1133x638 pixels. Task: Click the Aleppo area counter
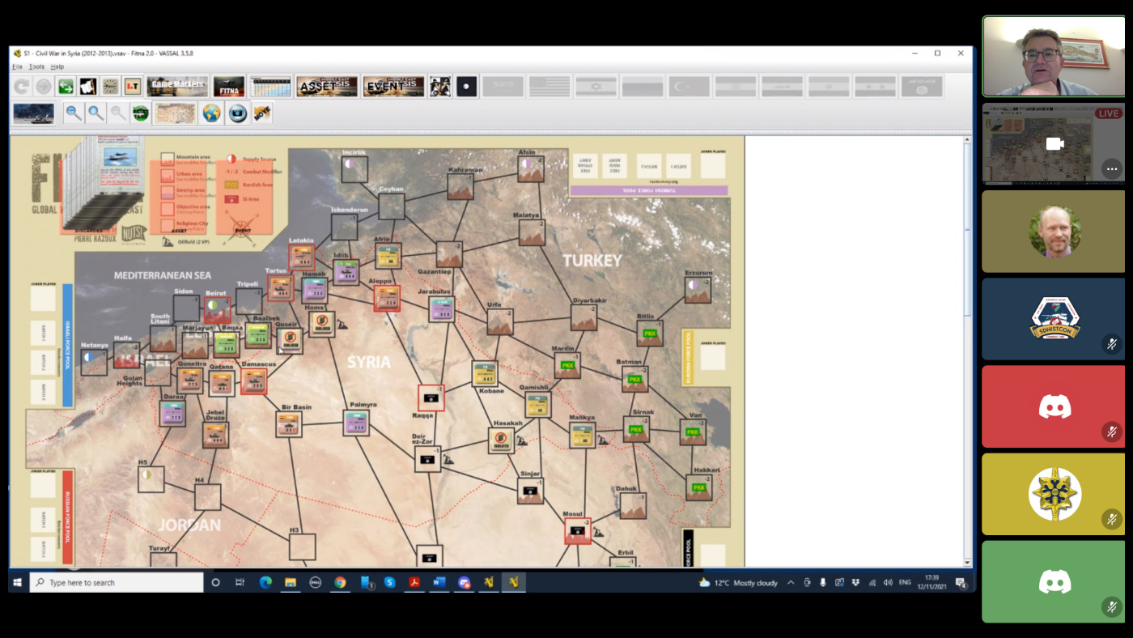pyautogui.click(x=387, y=297)
